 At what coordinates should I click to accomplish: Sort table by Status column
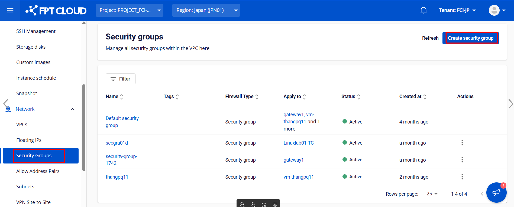(x=358, y=97)
